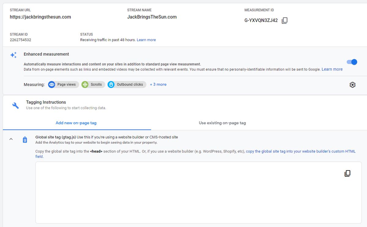Click the measurement ID G-YXVQN3ZJ42
The height and width of the screenshot is (227, 367).
click(261, 21)
